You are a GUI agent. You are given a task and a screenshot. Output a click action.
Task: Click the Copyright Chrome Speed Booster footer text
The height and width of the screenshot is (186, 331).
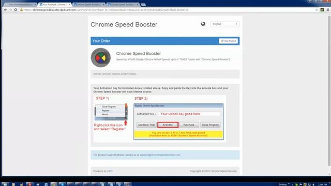pos(214,171)
